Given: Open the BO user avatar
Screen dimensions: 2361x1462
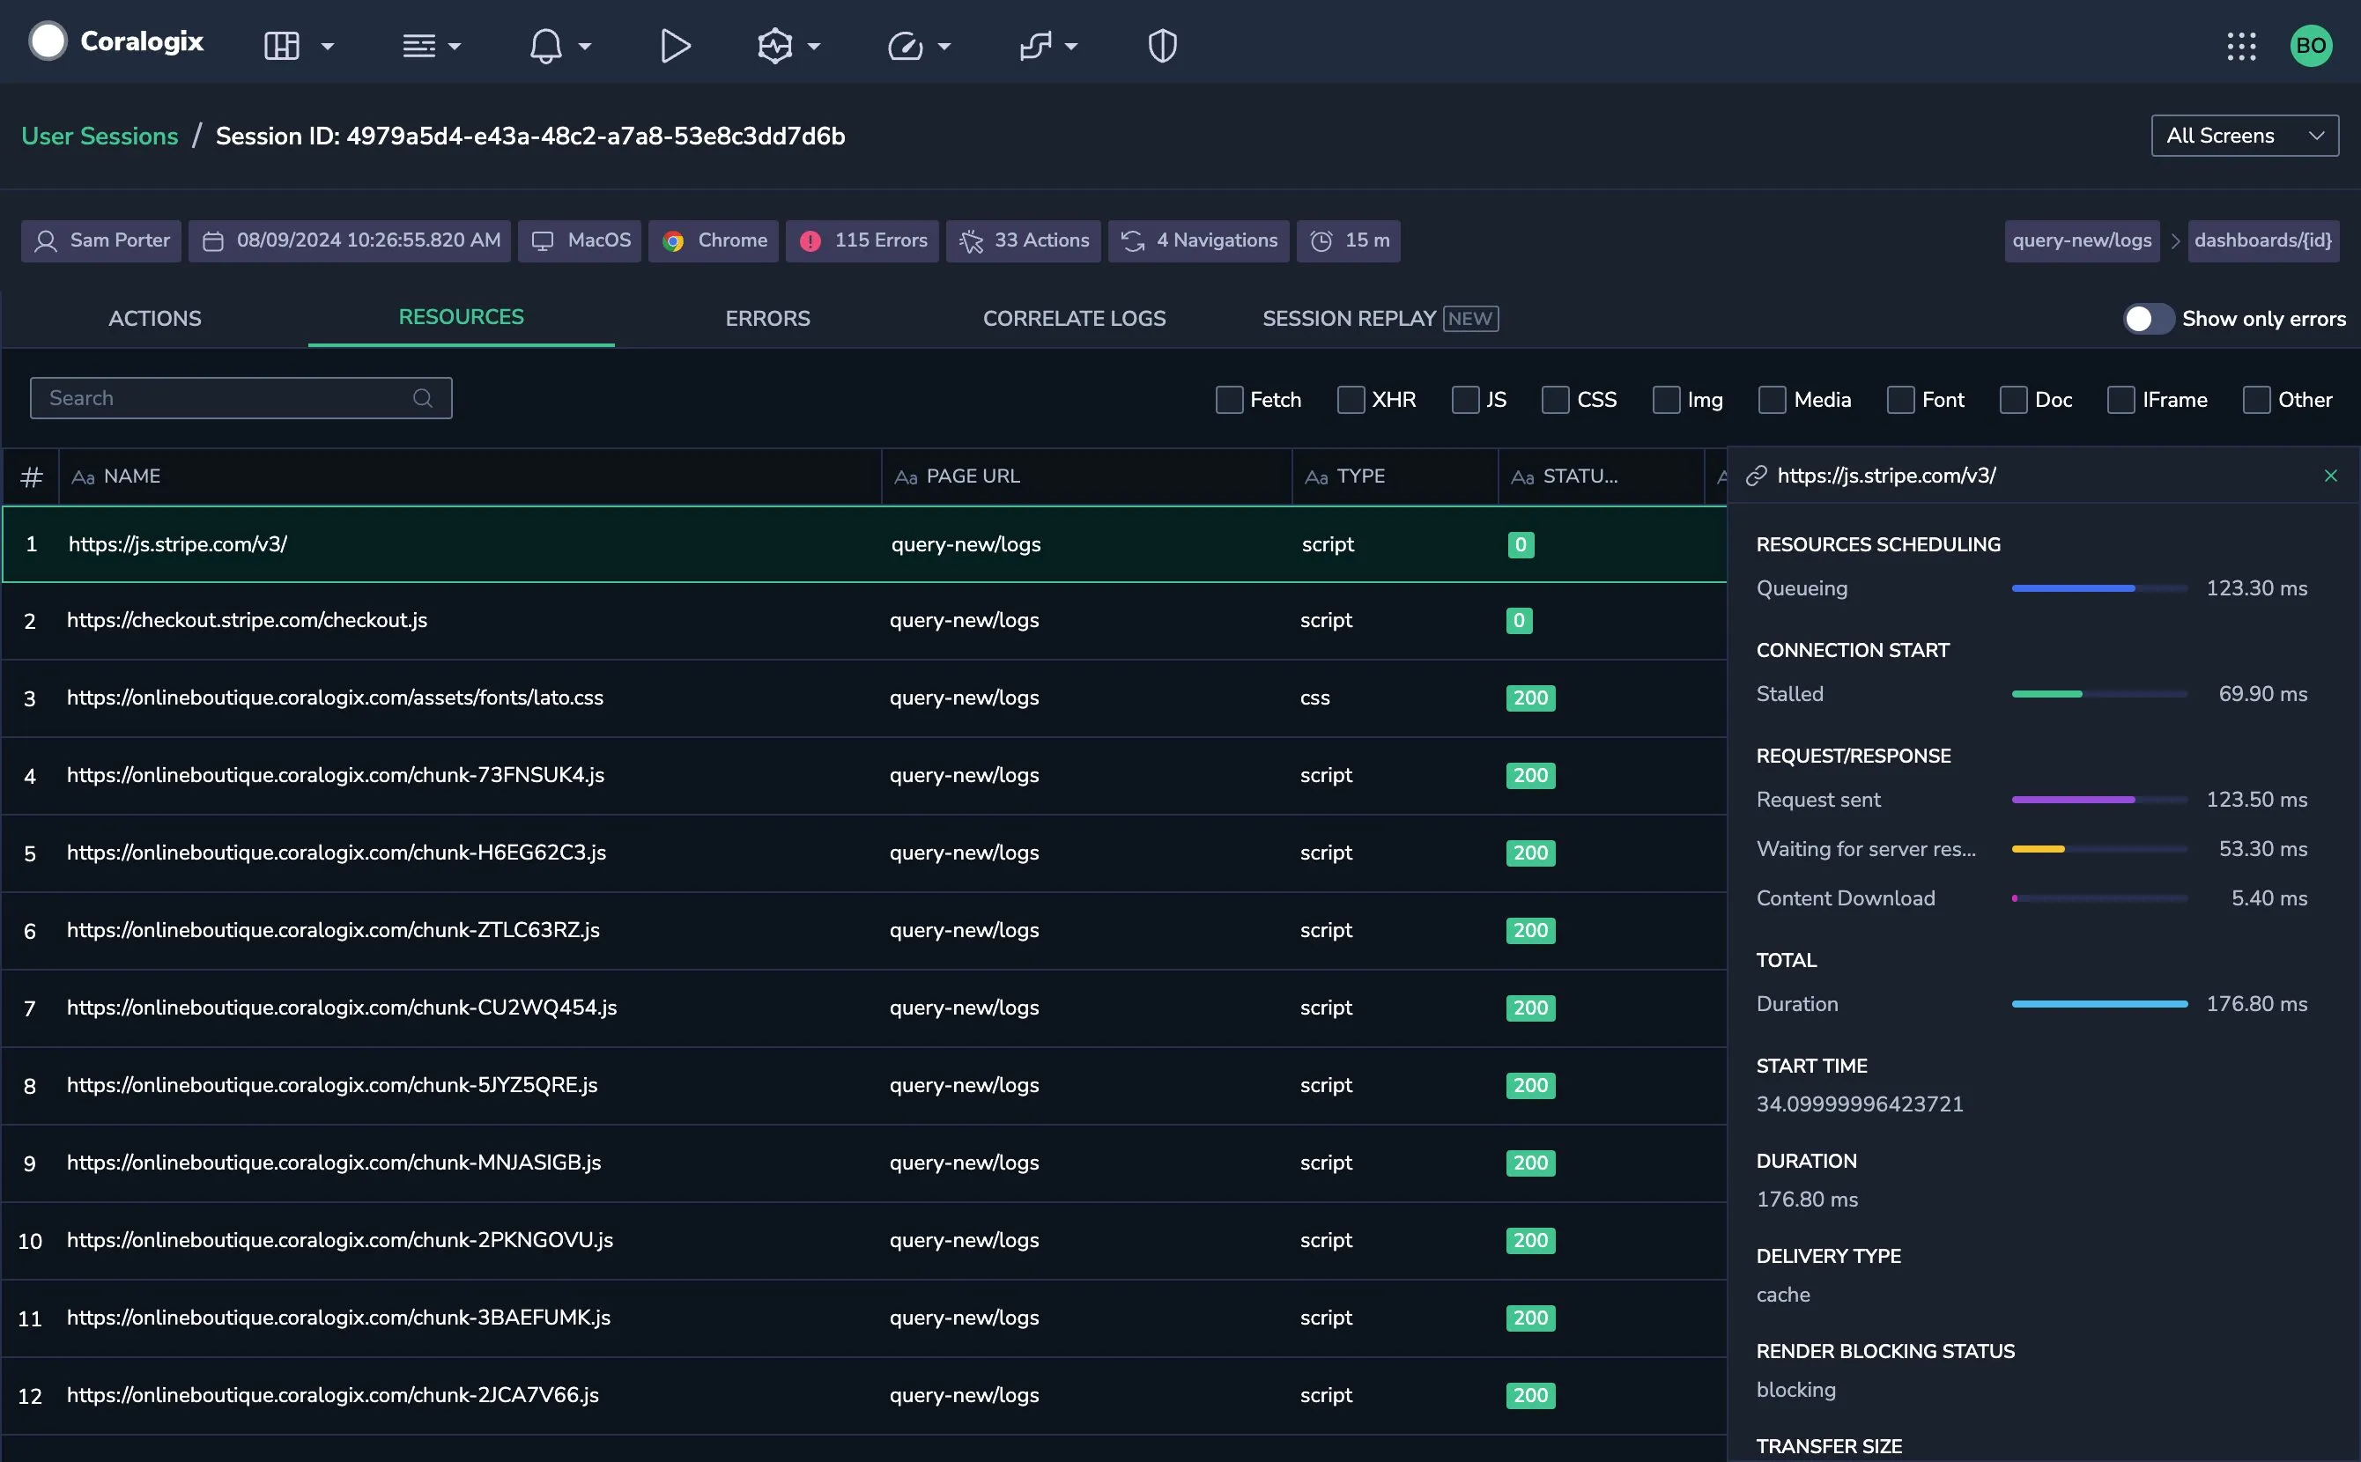Looking at the screenshot, I should (2311, 46).
